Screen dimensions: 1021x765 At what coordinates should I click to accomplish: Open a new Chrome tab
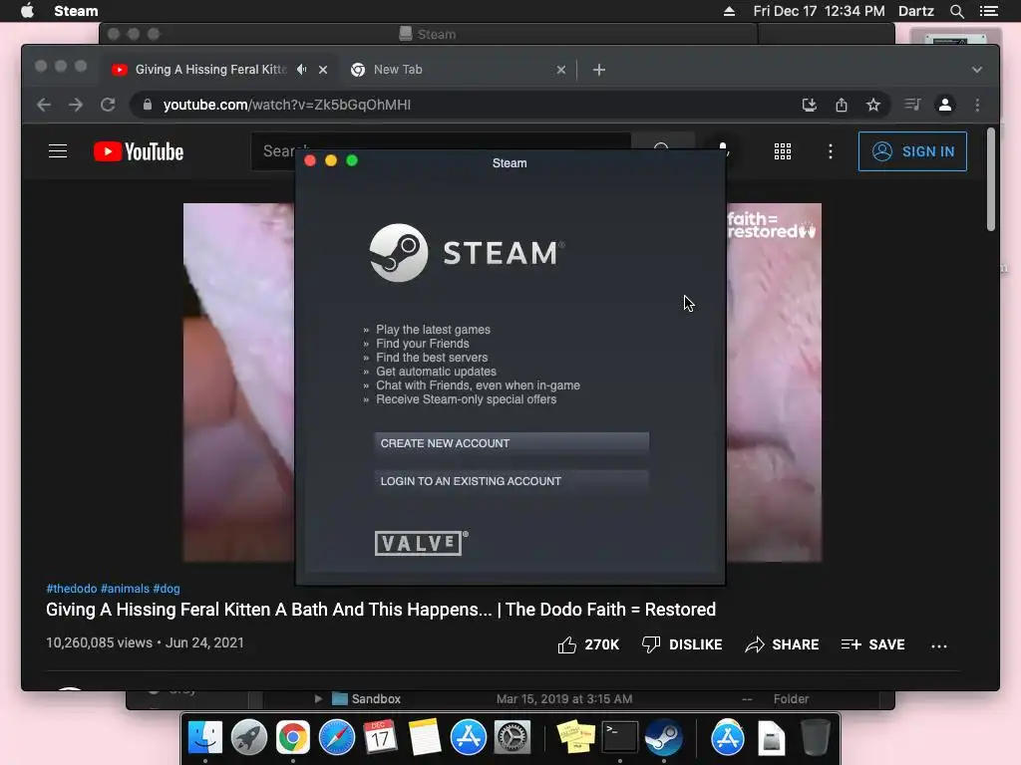[x=599, y=70]
